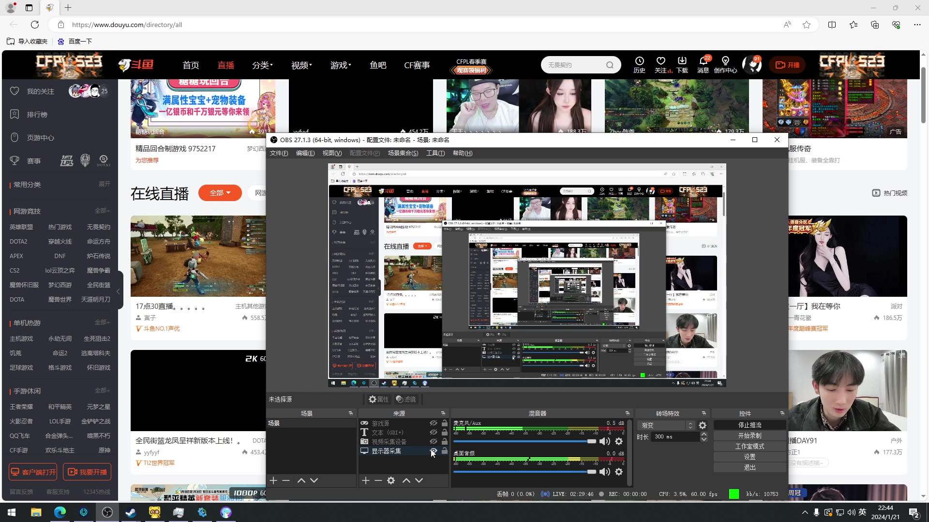Open 场景集合(S) menu
Viewport: 929px width, 522px height.
[x=403, y=153]
